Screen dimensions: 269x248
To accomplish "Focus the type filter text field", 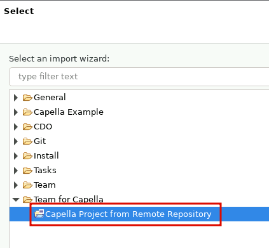I will [x=139, y=77].
